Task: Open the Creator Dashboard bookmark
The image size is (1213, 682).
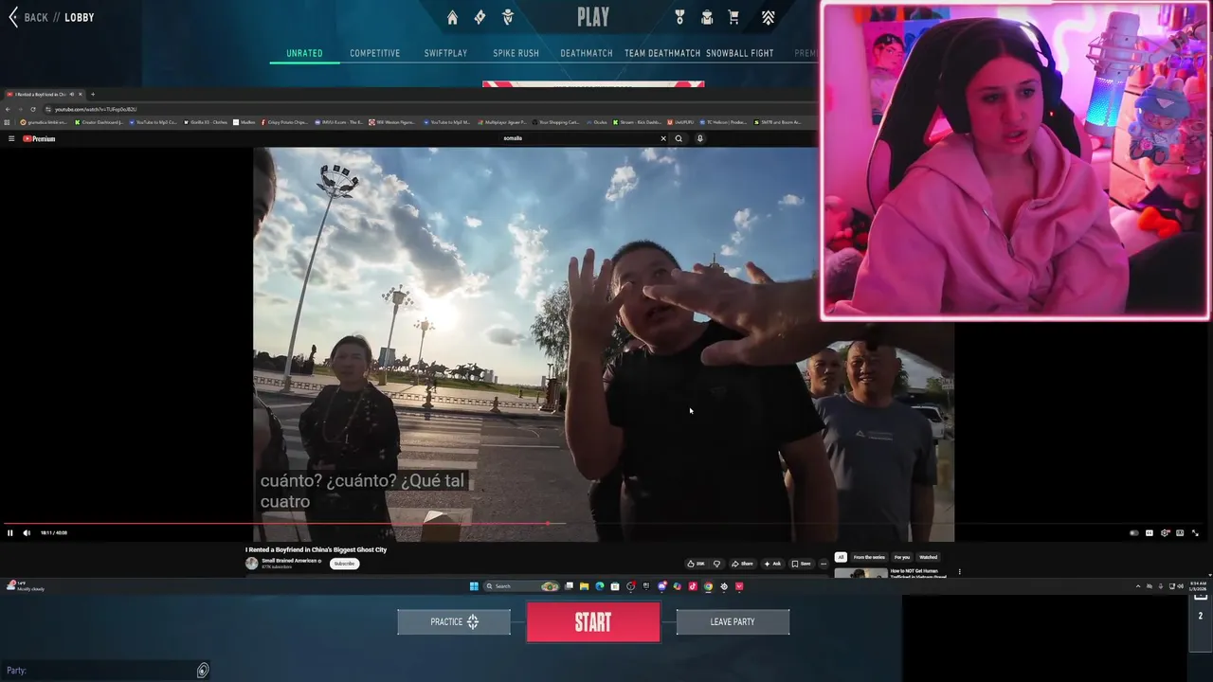Action: point(100,122)
